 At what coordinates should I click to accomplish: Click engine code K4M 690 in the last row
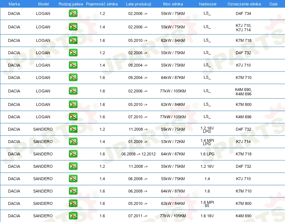coord(243,216)
